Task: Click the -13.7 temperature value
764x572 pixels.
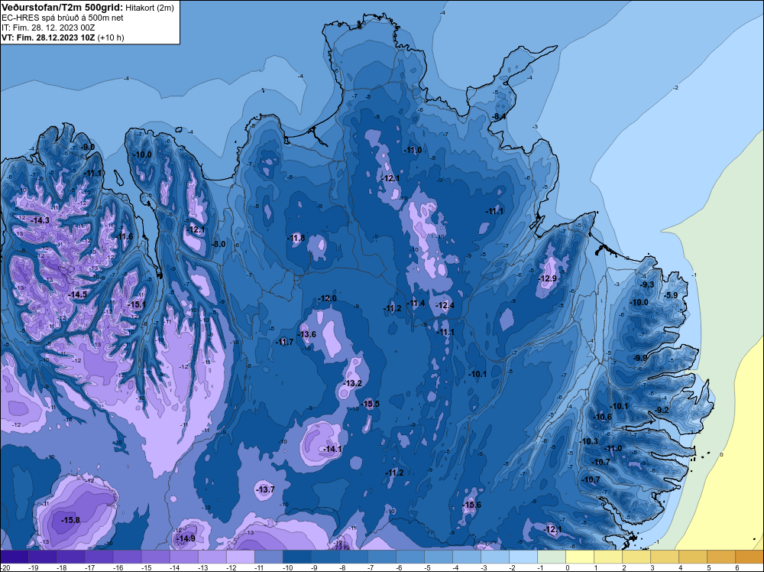Action: pyautogui.click(x=266, y=489)
